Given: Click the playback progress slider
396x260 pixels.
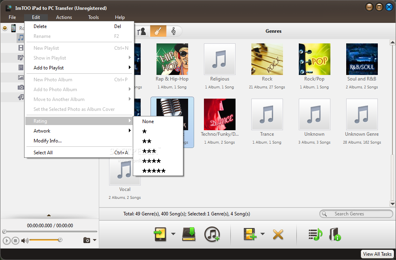Looking at the screenshot, I should [x=50, y=232].
